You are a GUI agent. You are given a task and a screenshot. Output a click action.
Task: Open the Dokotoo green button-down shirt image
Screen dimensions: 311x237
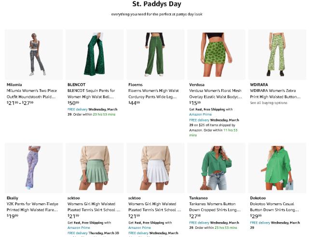(x=277, y=168)
